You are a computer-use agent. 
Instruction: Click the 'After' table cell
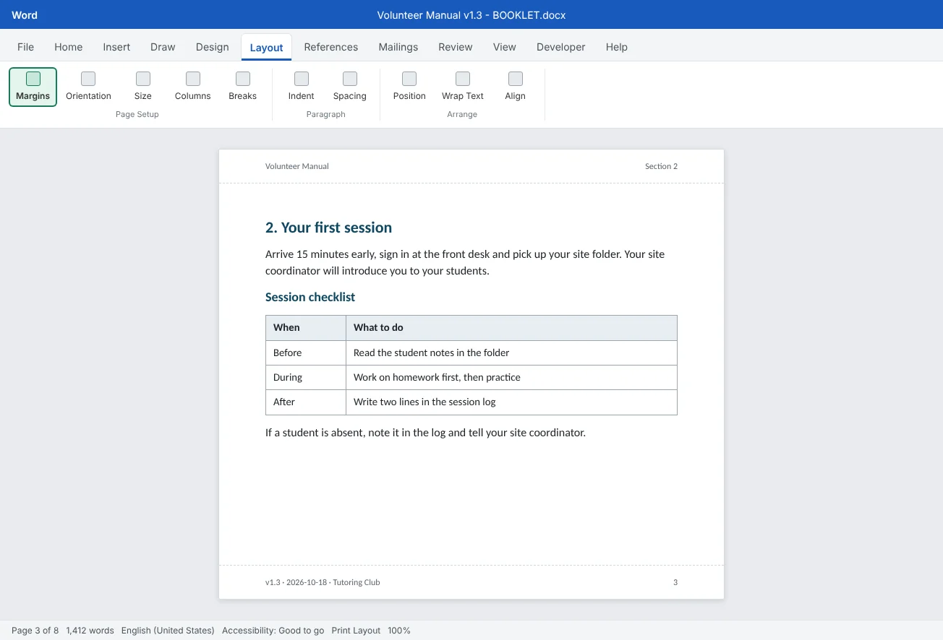(306, 402)
